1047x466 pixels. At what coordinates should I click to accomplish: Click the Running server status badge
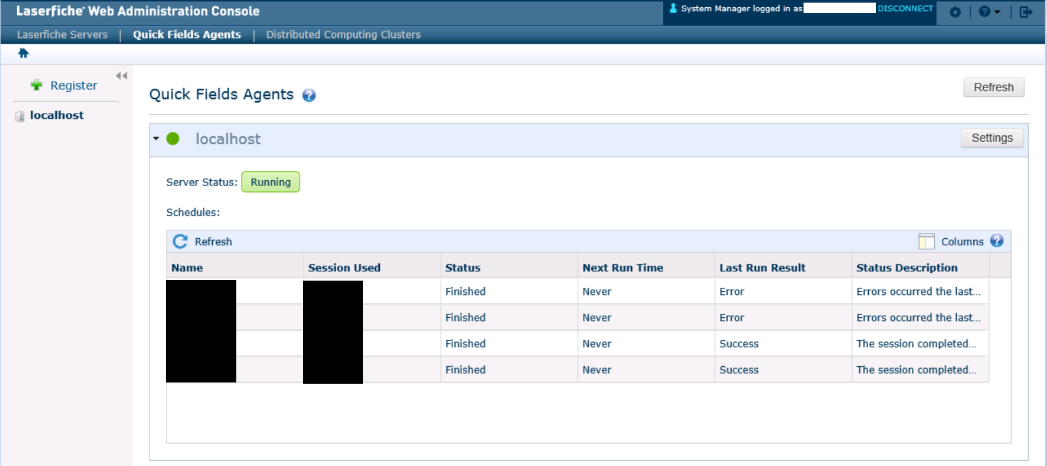pyautogui.click(x=270, y=182)
